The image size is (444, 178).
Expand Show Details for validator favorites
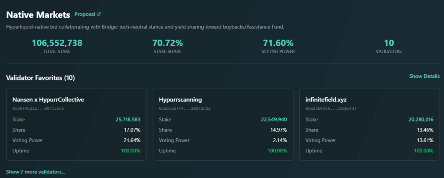424,76
